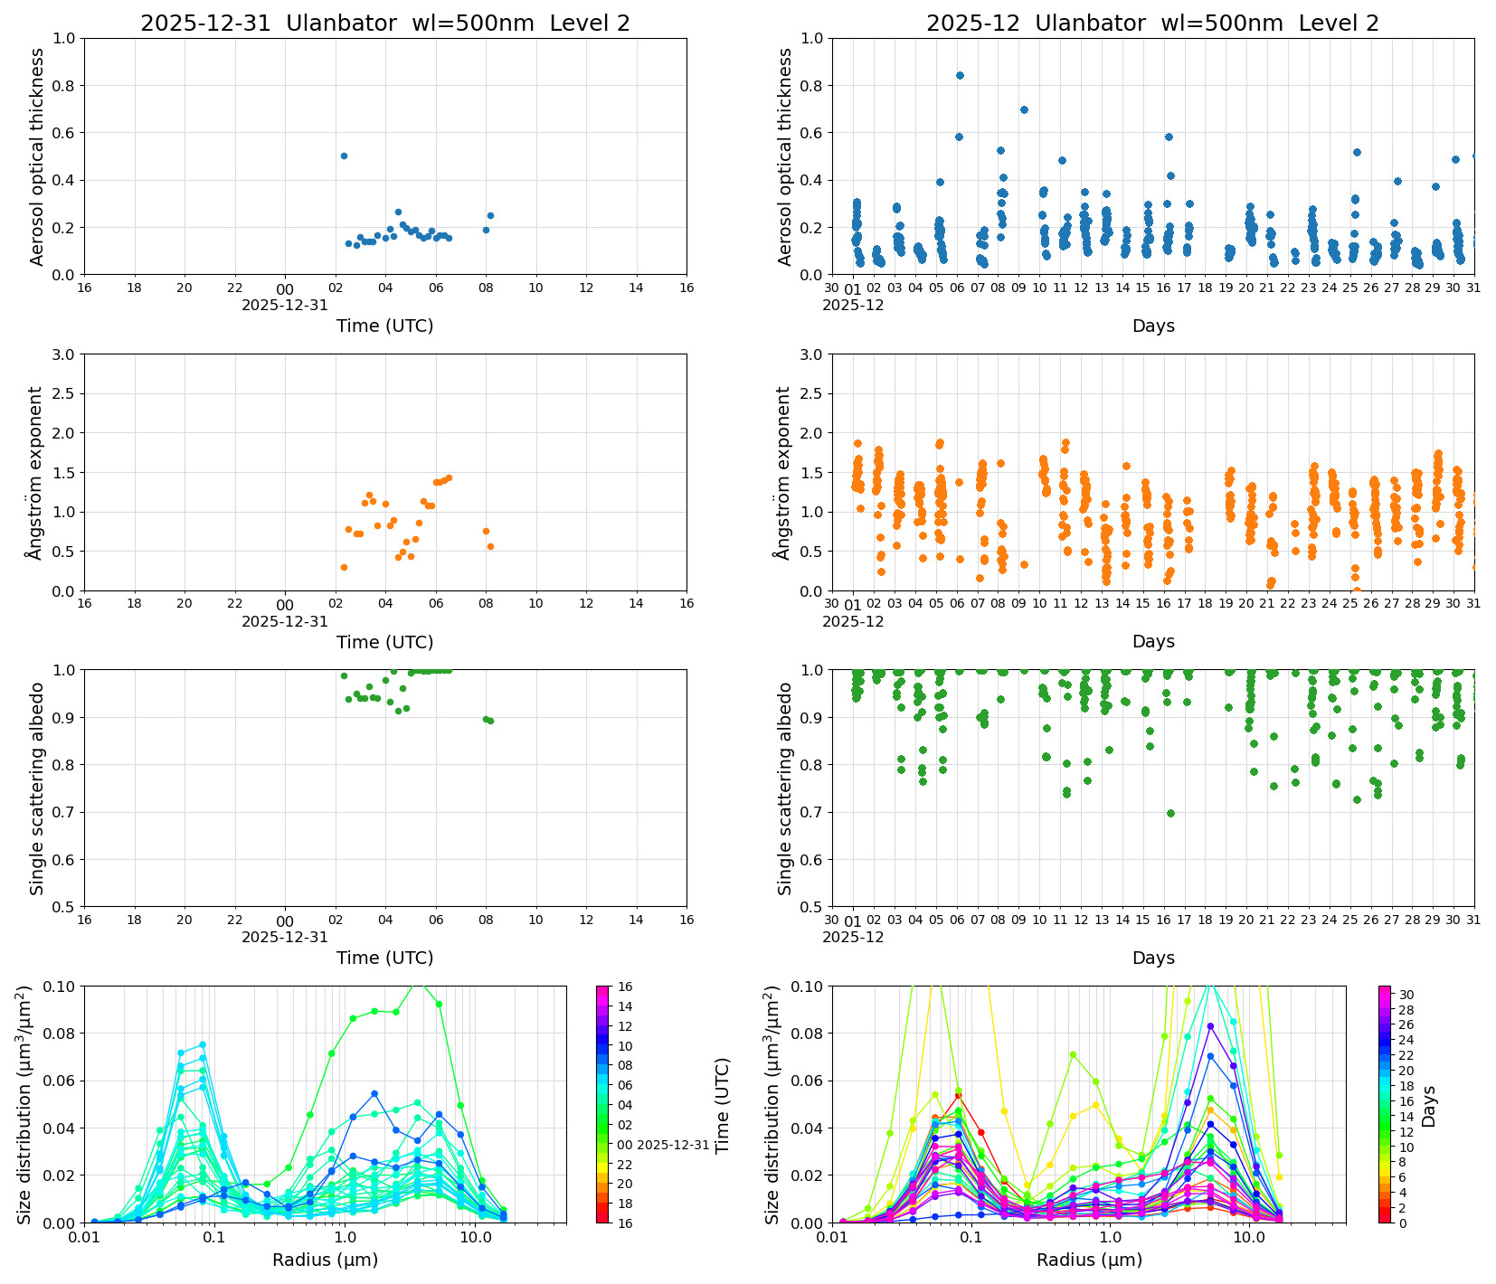The image size is (1496, 1284).
Task: Click 'Radius (µm)' label under daily size distribution
Action: (x=325, y=1260)
